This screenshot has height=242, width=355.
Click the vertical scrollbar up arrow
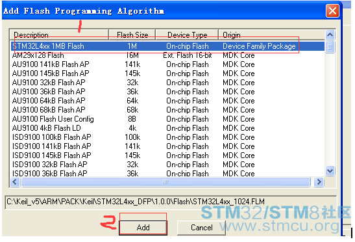pyautogui.click(x=330, y=35)
